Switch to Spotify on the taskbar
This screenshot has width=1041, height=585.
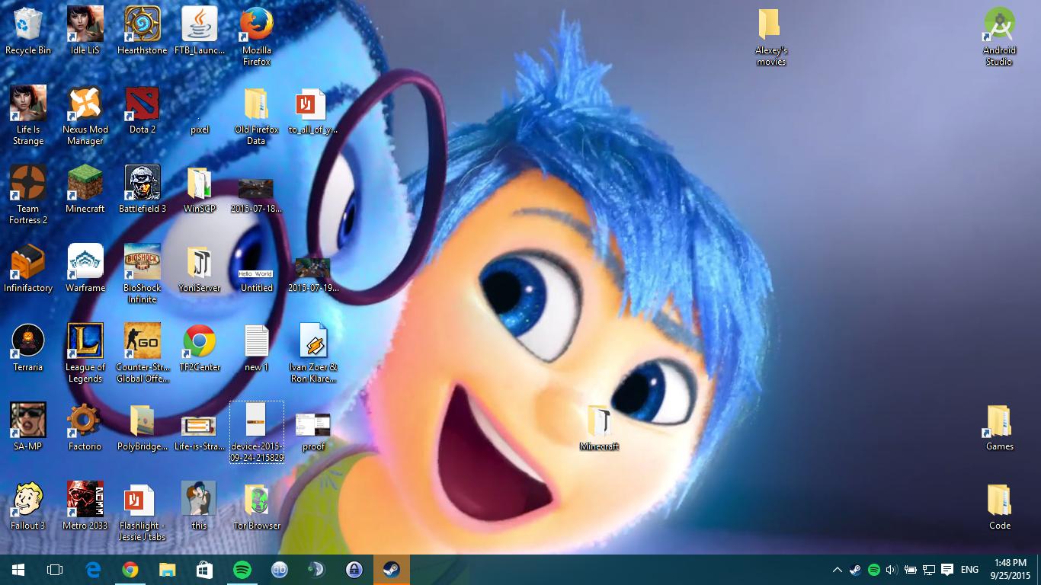(242, 570)
